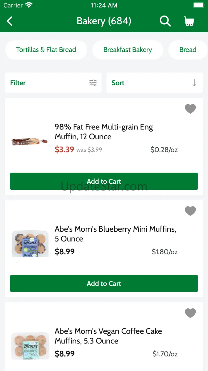Tap the sort down-arrow icon

point(194,83)
